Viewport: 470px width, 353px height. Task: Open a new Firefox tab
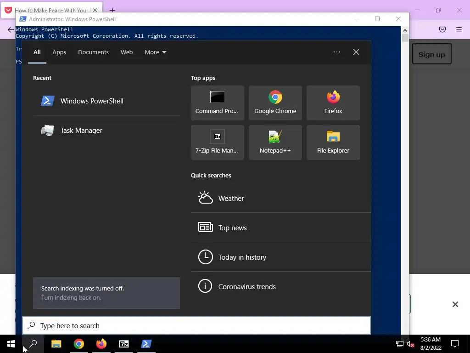tap(112, 10)
